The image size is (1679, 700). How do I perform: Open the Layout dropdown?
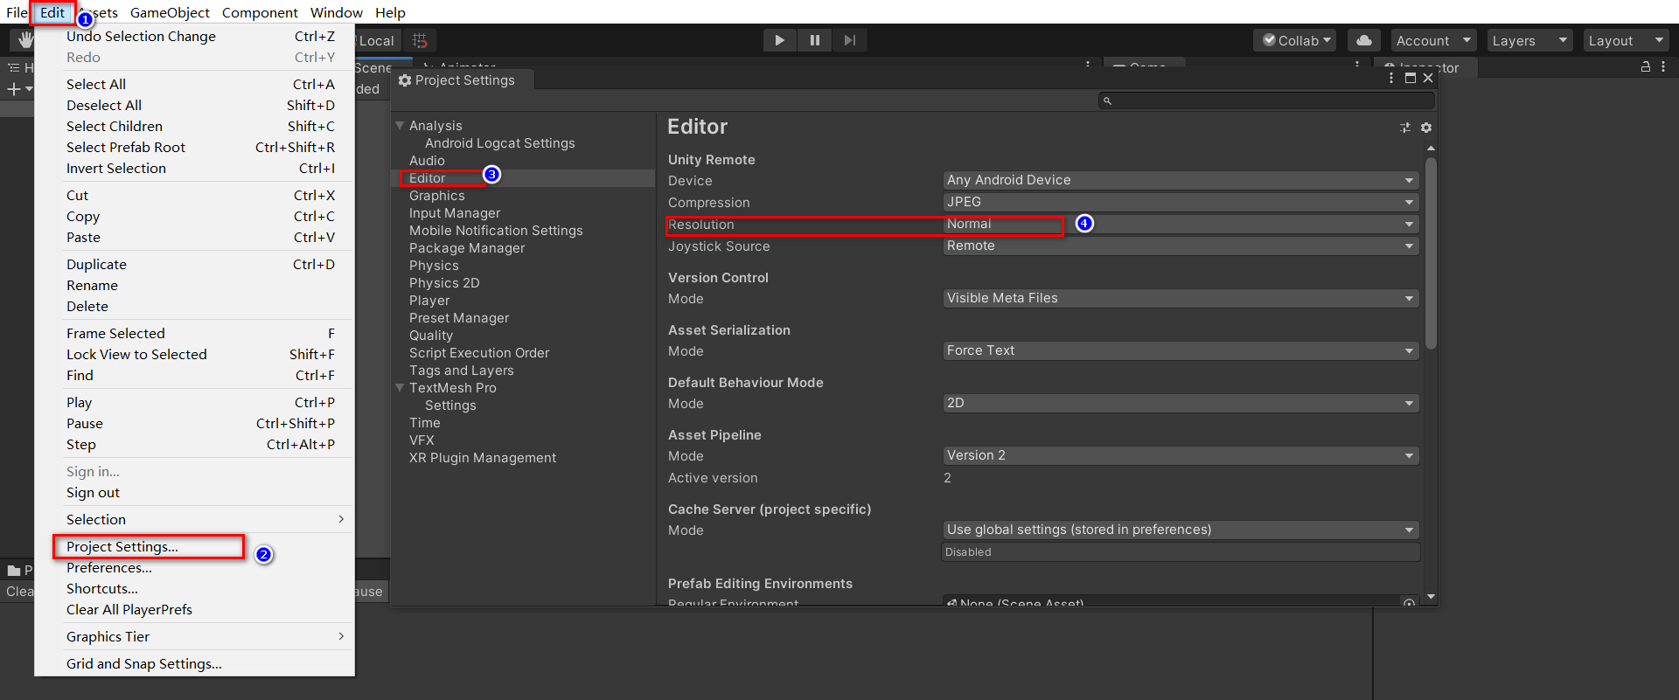[1626, 40]
